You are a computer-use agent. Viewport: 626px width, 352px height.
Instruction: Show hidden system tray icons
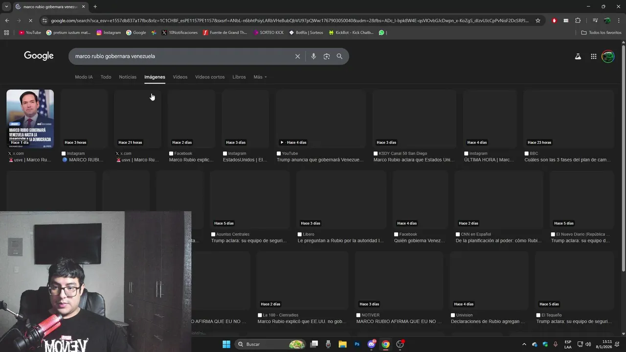[524, 344]
